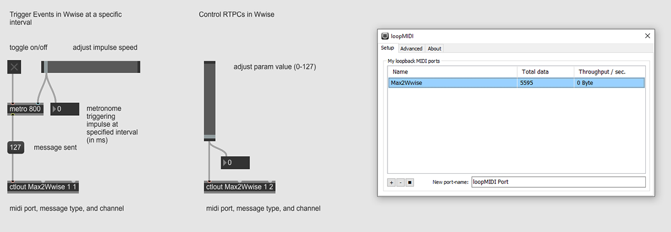Click the Throughput / sec. column header
Image resolution: width=671 pixels, height=232 pixels.
pos(609,72)
